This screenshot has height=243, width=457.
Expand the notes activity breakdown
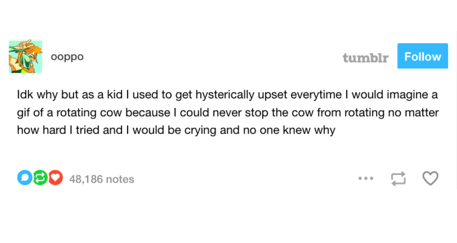click(x=101, y=179)
